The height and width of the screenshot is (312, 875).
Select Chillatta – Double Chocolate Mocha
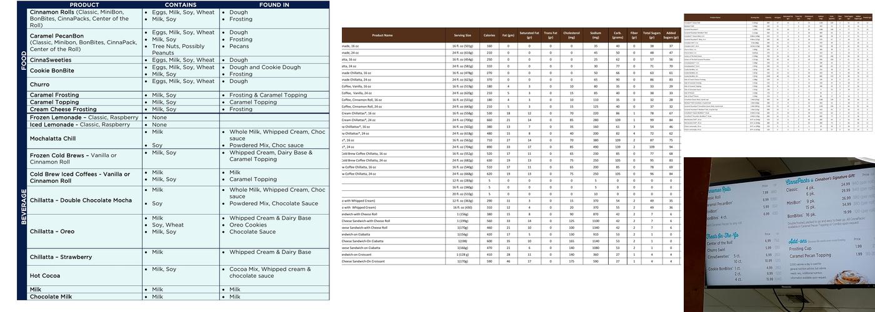click(81, 200)
